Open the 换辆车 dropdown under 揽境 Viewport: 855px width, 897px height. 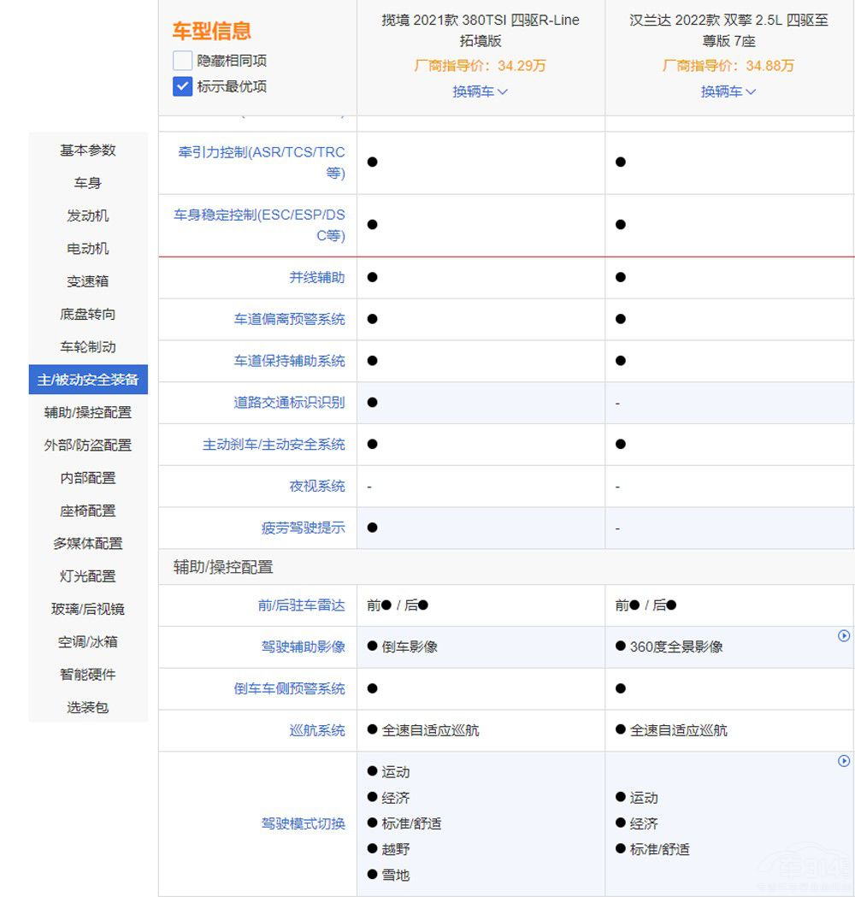(480, 91)
